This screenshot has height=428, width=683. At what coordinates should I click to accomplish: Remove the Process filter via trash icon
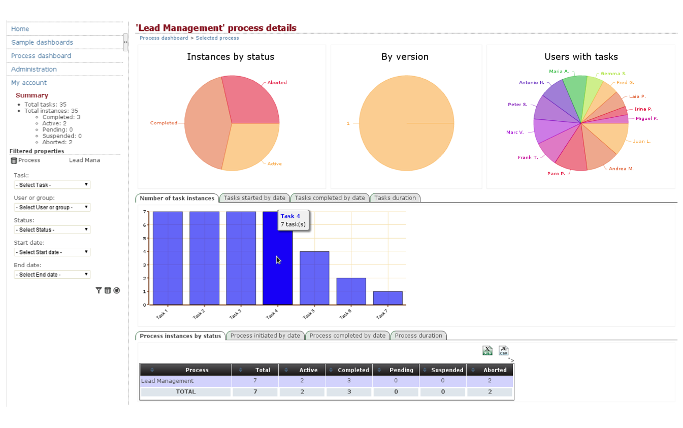click(x=14, y=160)
